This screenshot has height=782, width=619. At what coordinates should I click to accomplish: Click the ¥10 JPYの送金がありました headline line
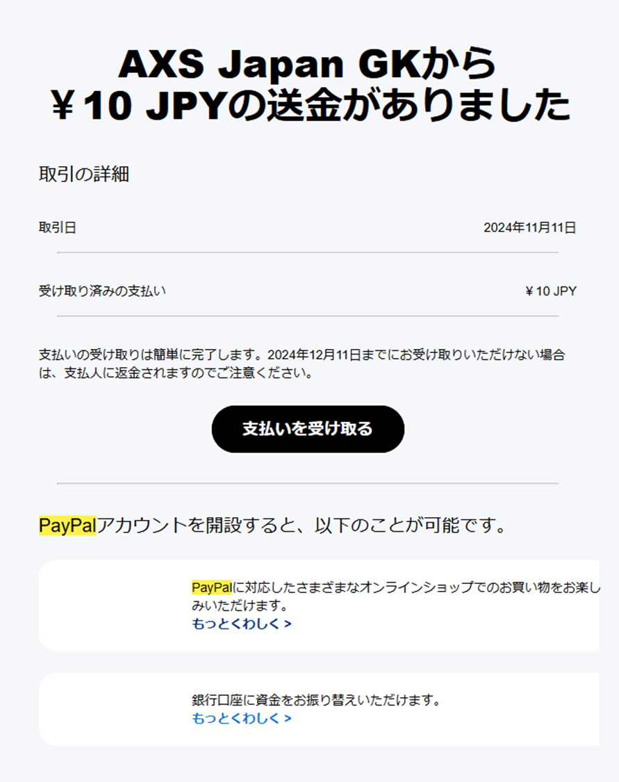310,105
